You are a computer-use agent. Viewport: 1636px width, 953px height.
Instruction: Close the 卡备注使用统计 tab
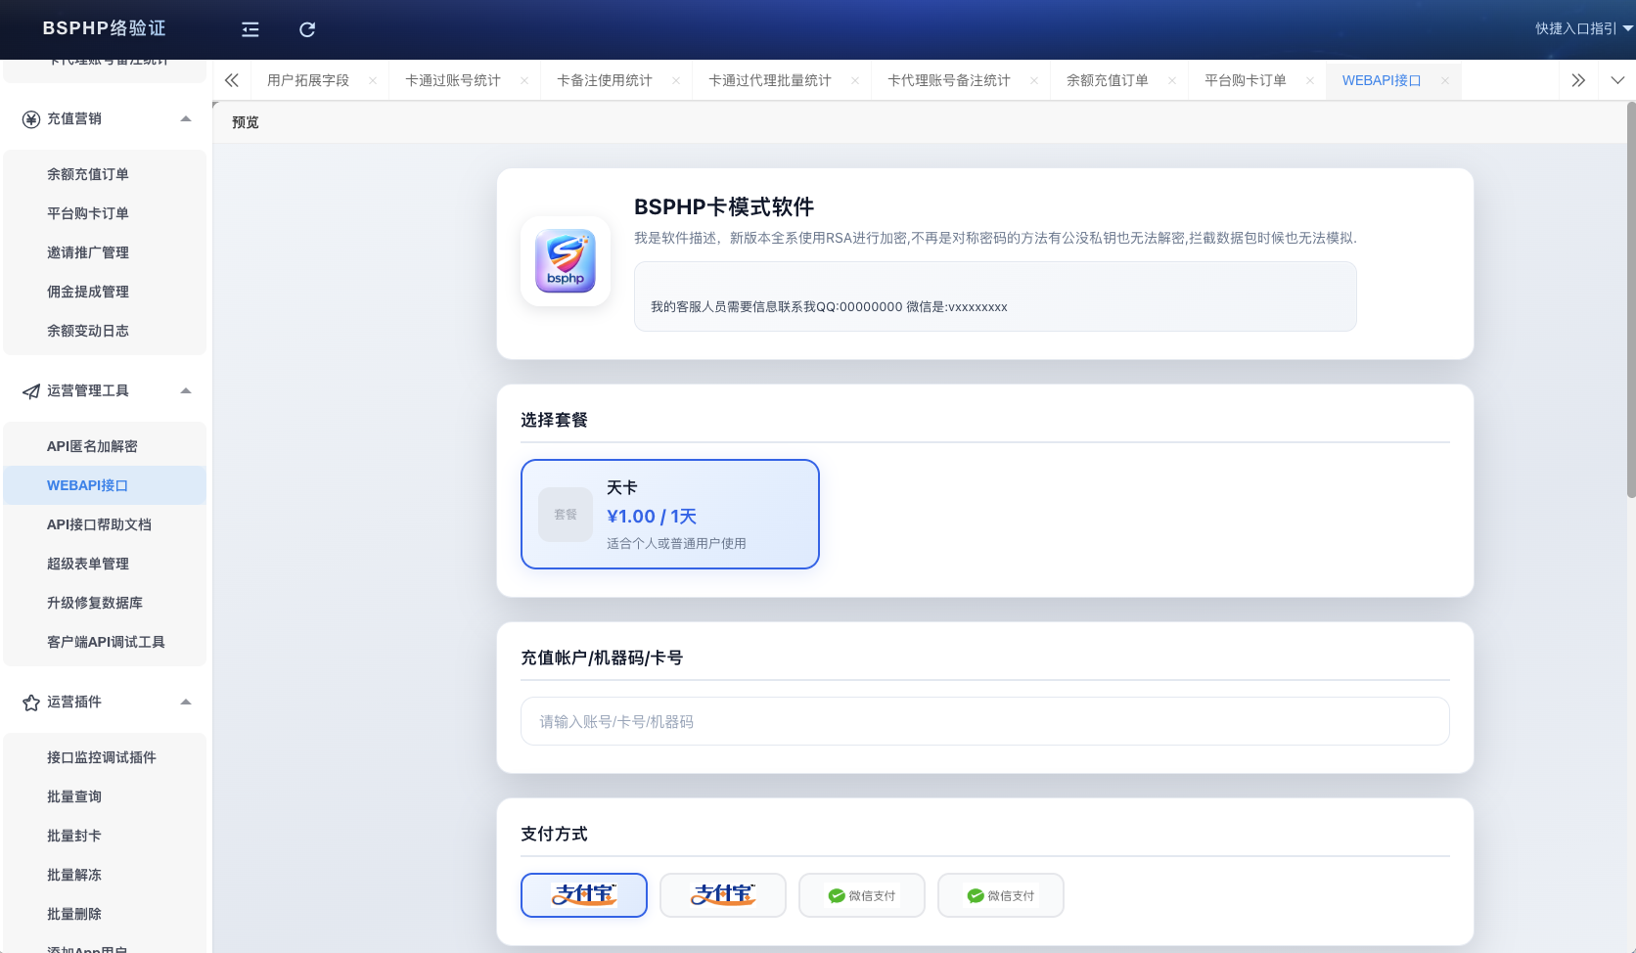[x=676, y=80]
